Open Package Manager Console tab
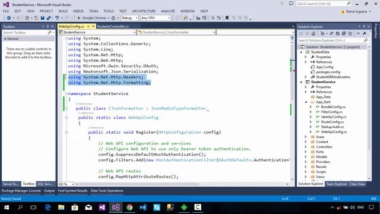 point(21,191)
